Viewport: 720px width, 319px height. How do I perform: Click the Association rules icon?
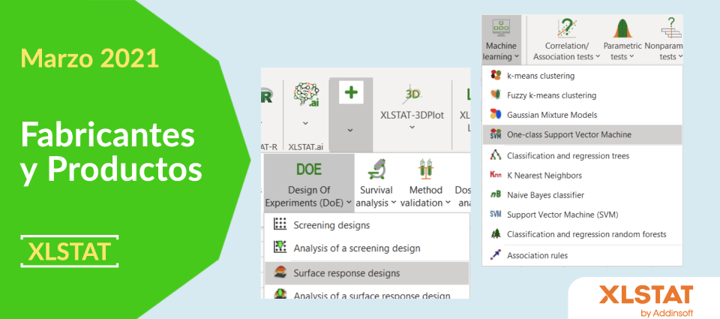(495, 255)
